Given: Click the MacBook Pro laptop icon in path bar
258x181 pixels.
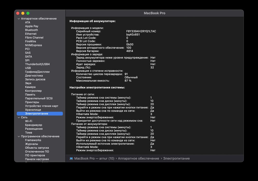Looking at the screenshot, I should (x=71, y=159).
